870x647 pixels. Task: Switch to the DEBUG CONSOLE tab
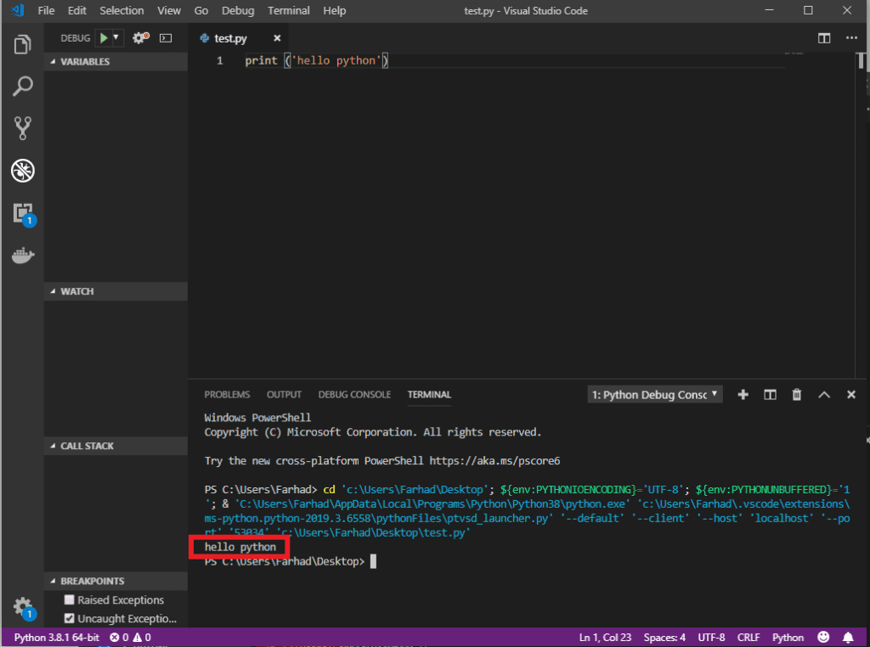pyautogui.click(x=354, y=395)
